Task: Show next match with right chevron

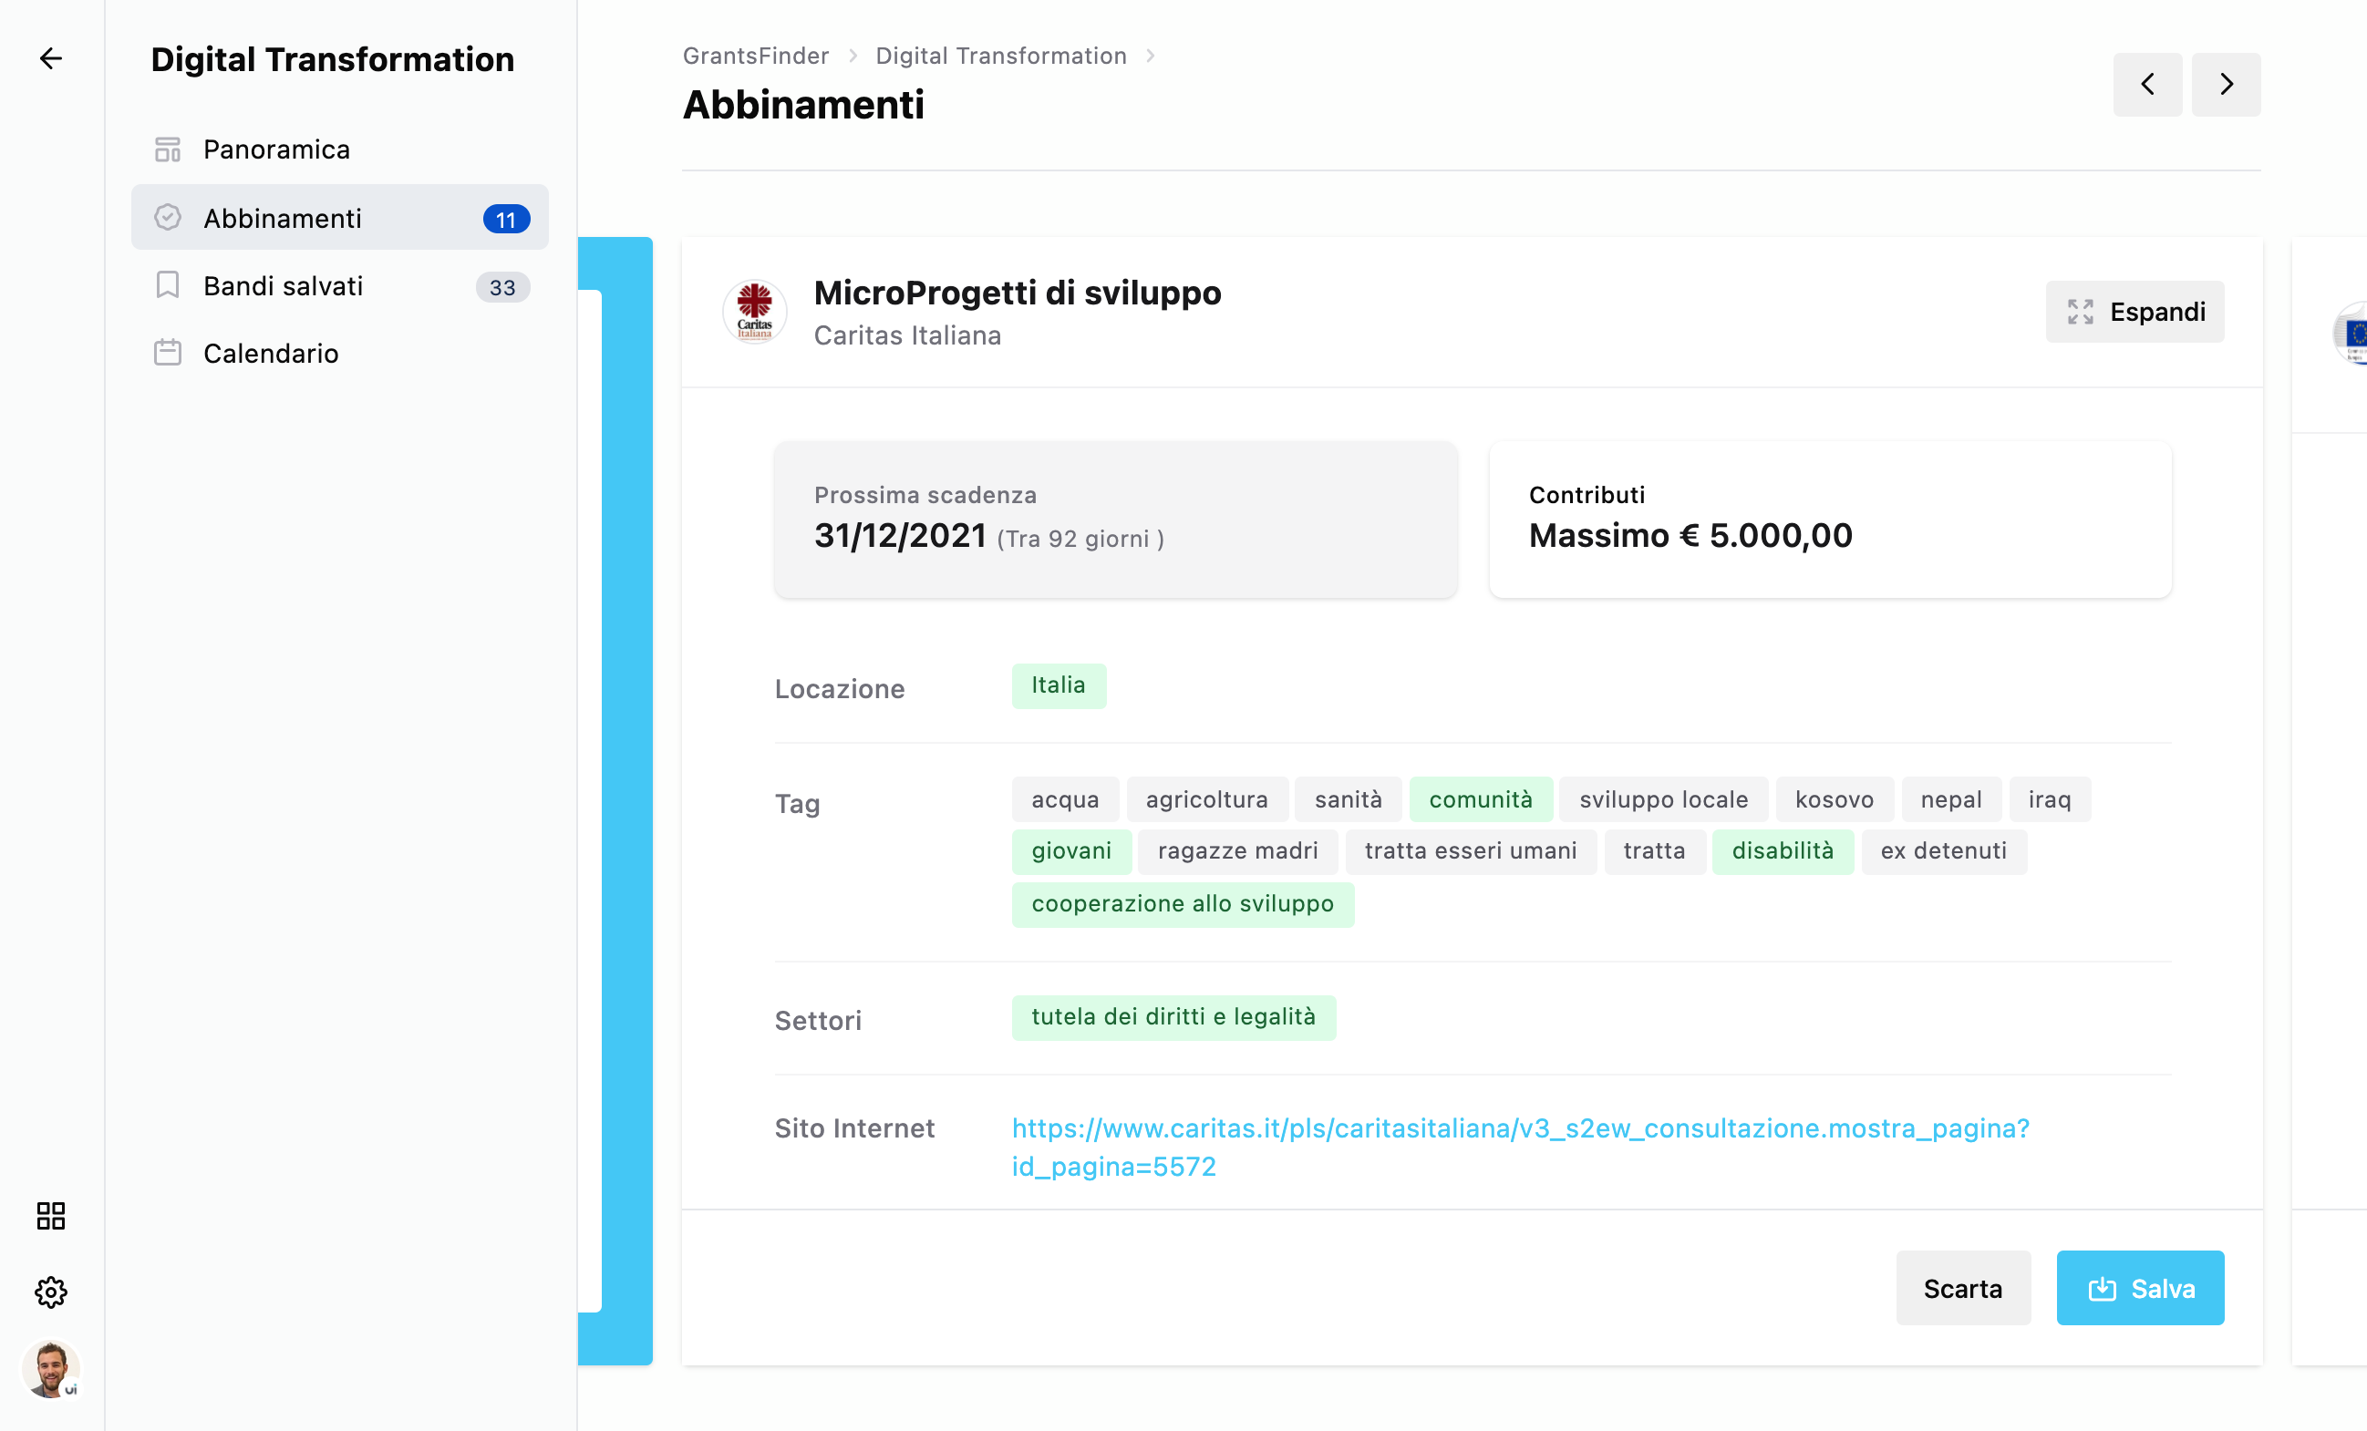Action: tap(2226, 85)
